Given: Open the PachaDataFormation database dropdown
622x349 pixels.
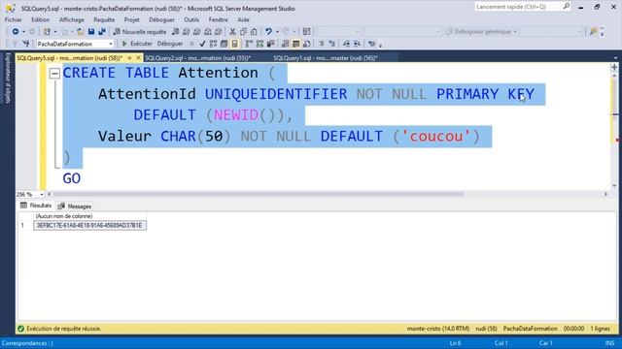Looking at the screenshot, I should point(111,44).
